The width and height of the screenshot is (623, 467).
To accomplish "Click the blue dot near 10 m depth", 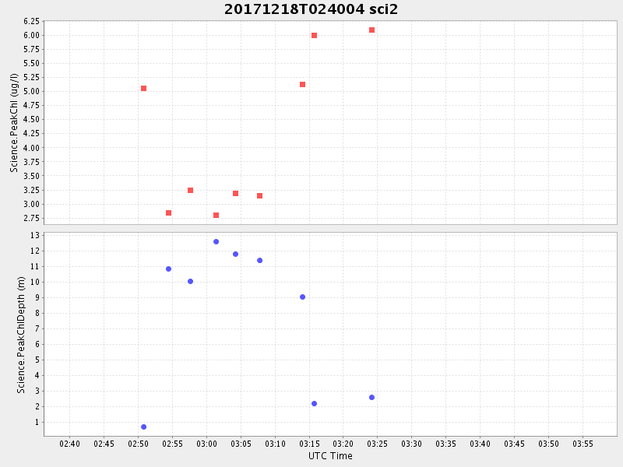I will (x=190, y=282).
